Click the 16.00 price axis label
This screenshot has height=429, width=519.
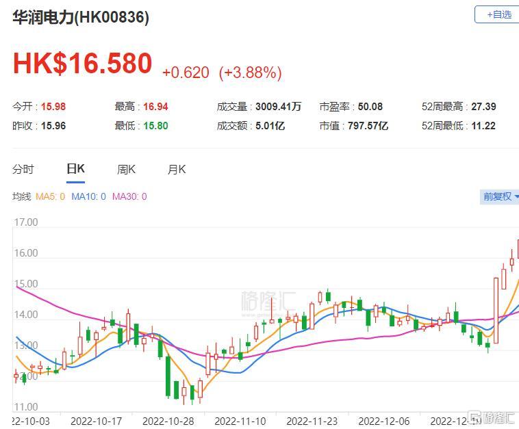coord(26,253)
